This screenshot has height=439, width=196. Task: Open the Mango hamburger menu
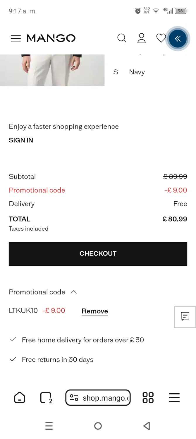(16, 38)
